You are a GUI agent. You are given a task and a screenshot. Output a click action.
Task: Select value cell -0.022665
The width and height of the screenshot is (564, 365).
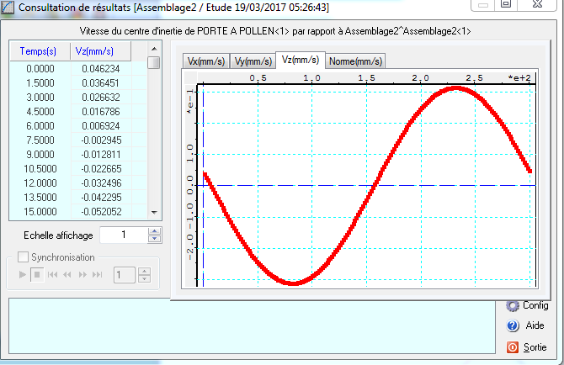pyautogui.click(x=101, y=169)
